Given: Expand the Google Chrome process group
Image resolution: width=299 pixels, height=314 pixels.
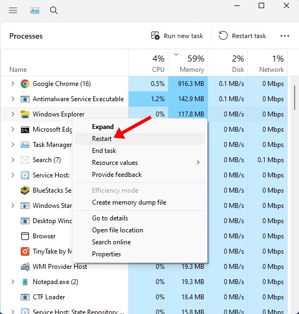Looking at the screenshot, I should click(x=13, y=83).
